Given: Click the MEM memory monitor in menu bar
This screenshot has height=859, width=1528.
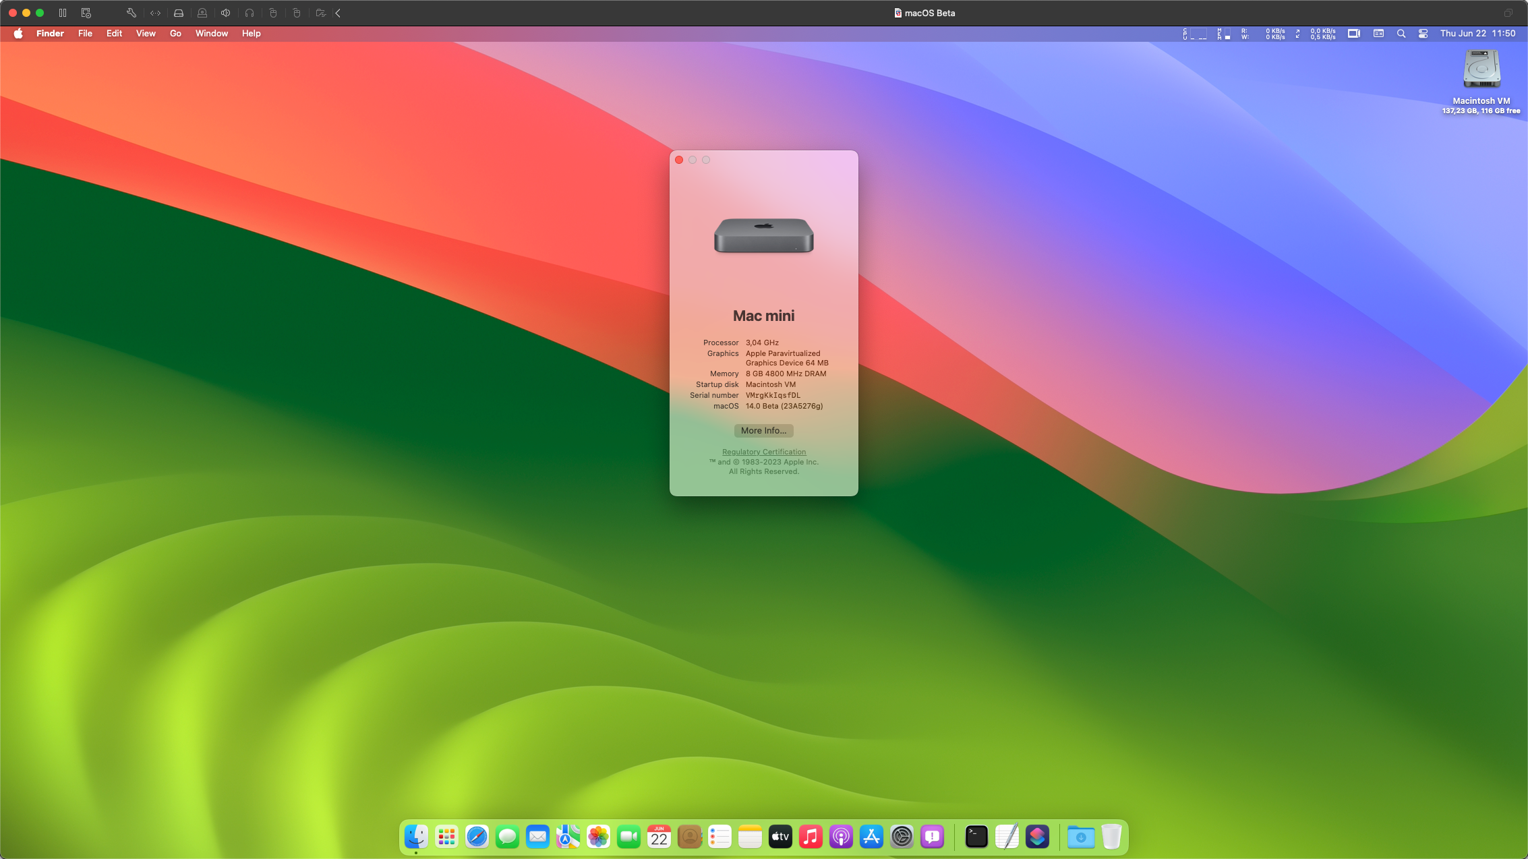Looking at the screenshot, I should pos(1224,34).
